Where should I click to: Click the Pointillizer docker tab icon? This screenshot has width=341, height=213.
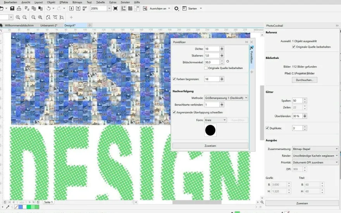[x=251, y=48]
